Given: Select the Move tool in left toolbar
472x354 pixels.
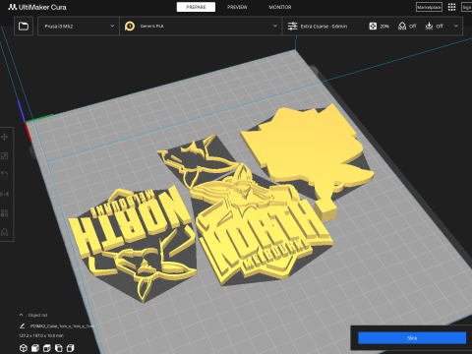Looking at the screenshot, I should pyautogui.click(x=5, y=137).
